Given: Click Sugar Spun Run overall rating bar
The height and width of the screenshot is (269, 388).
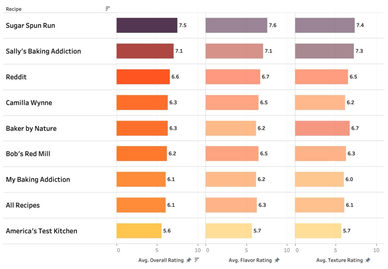Looking at the screenshot, I should click(147, 25).
